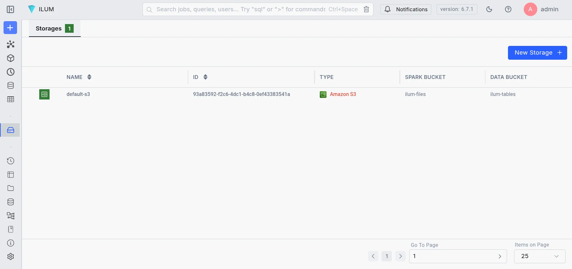Viewport: 572px width, 269px height.
Task: Click the DATA BUCKET column header
Action: [509, 77]
